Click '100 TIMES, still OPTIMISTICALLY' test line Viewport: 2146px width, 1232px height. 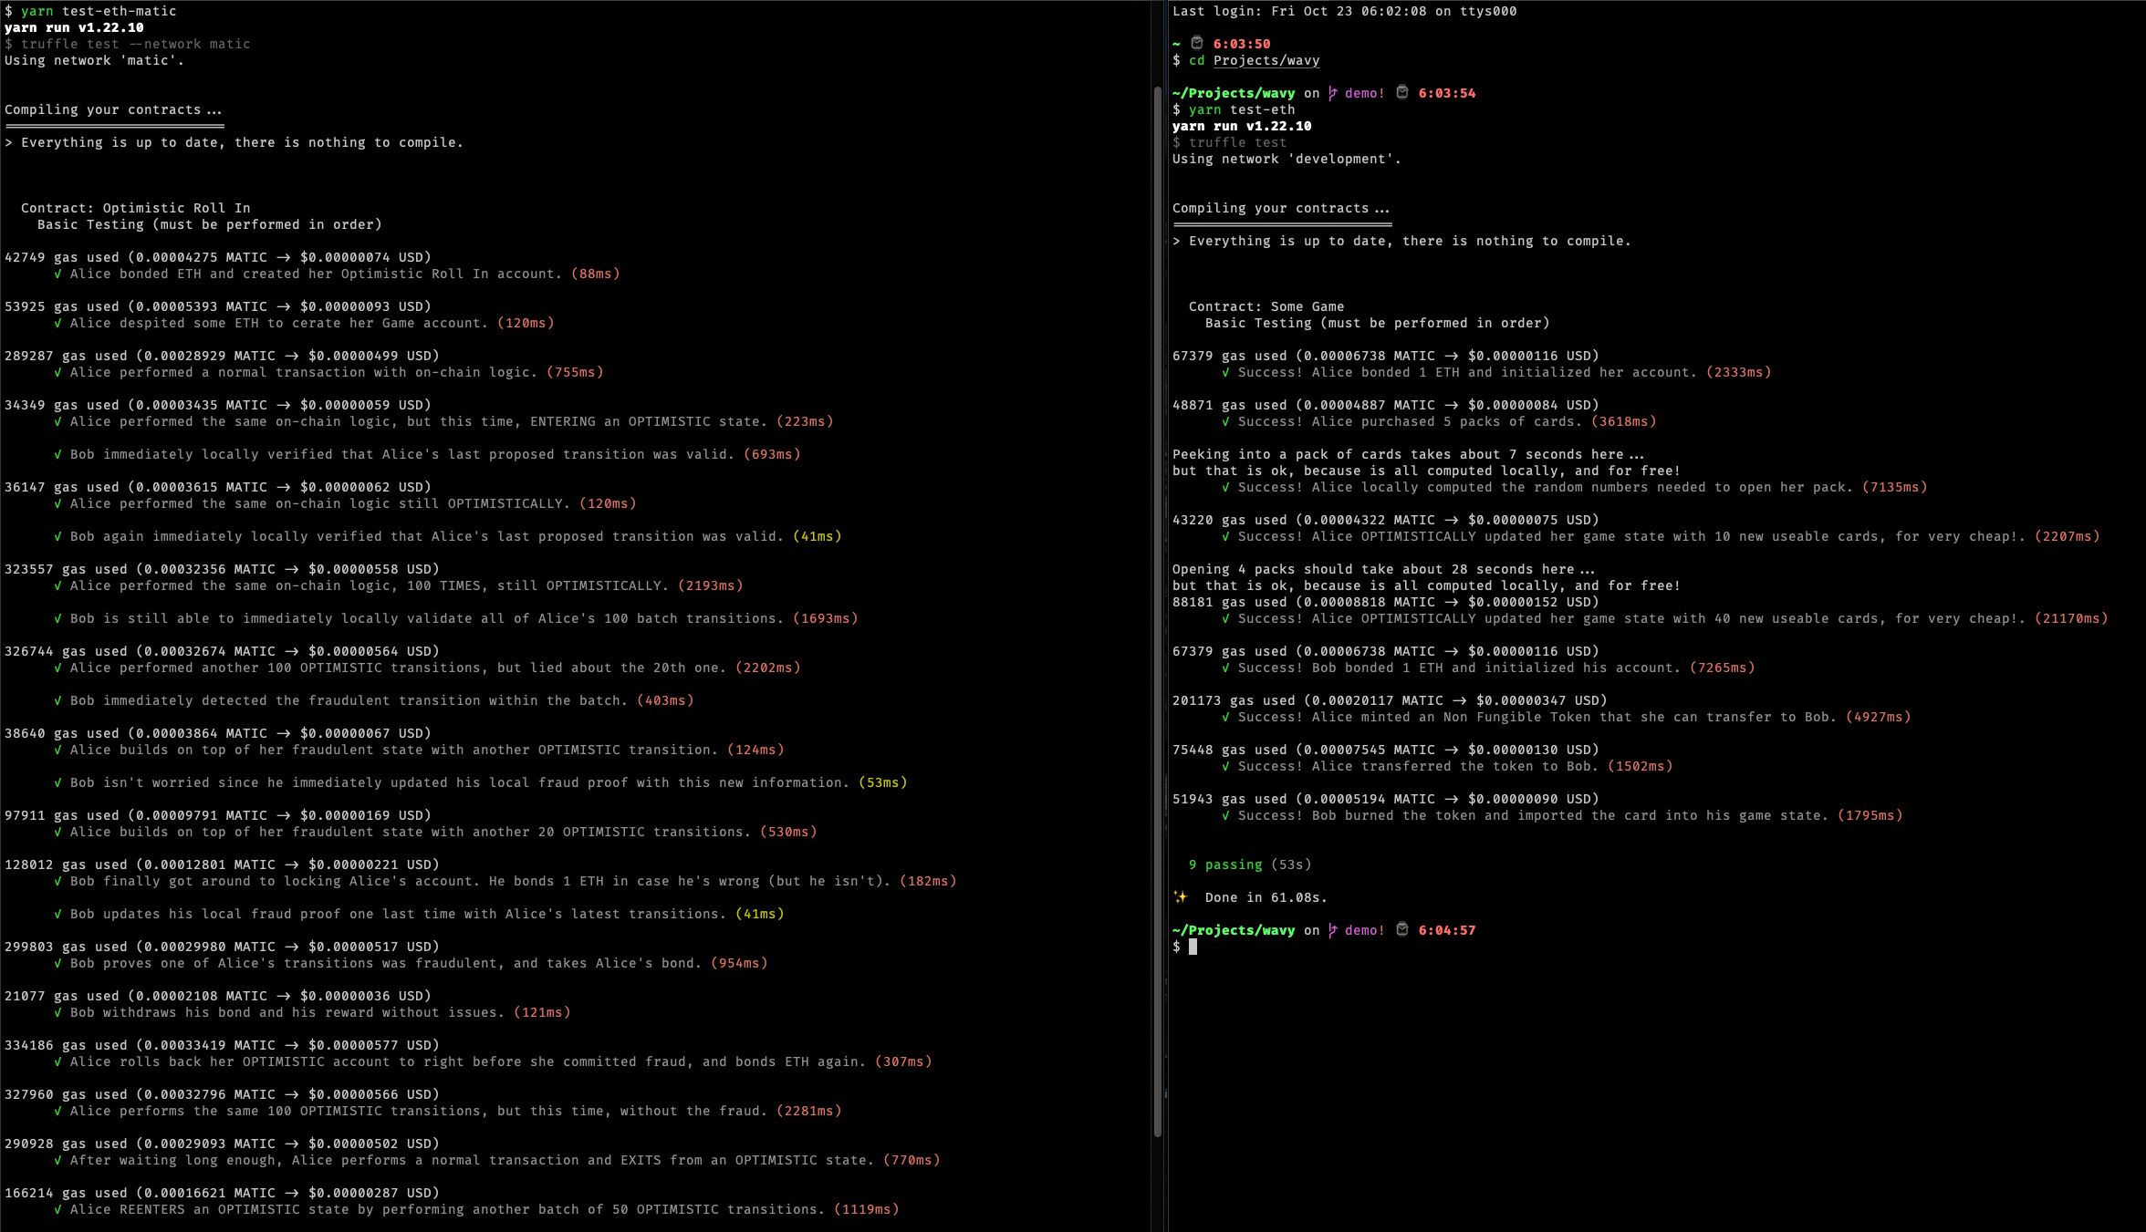pyautogui.click(x=399, y=585)
